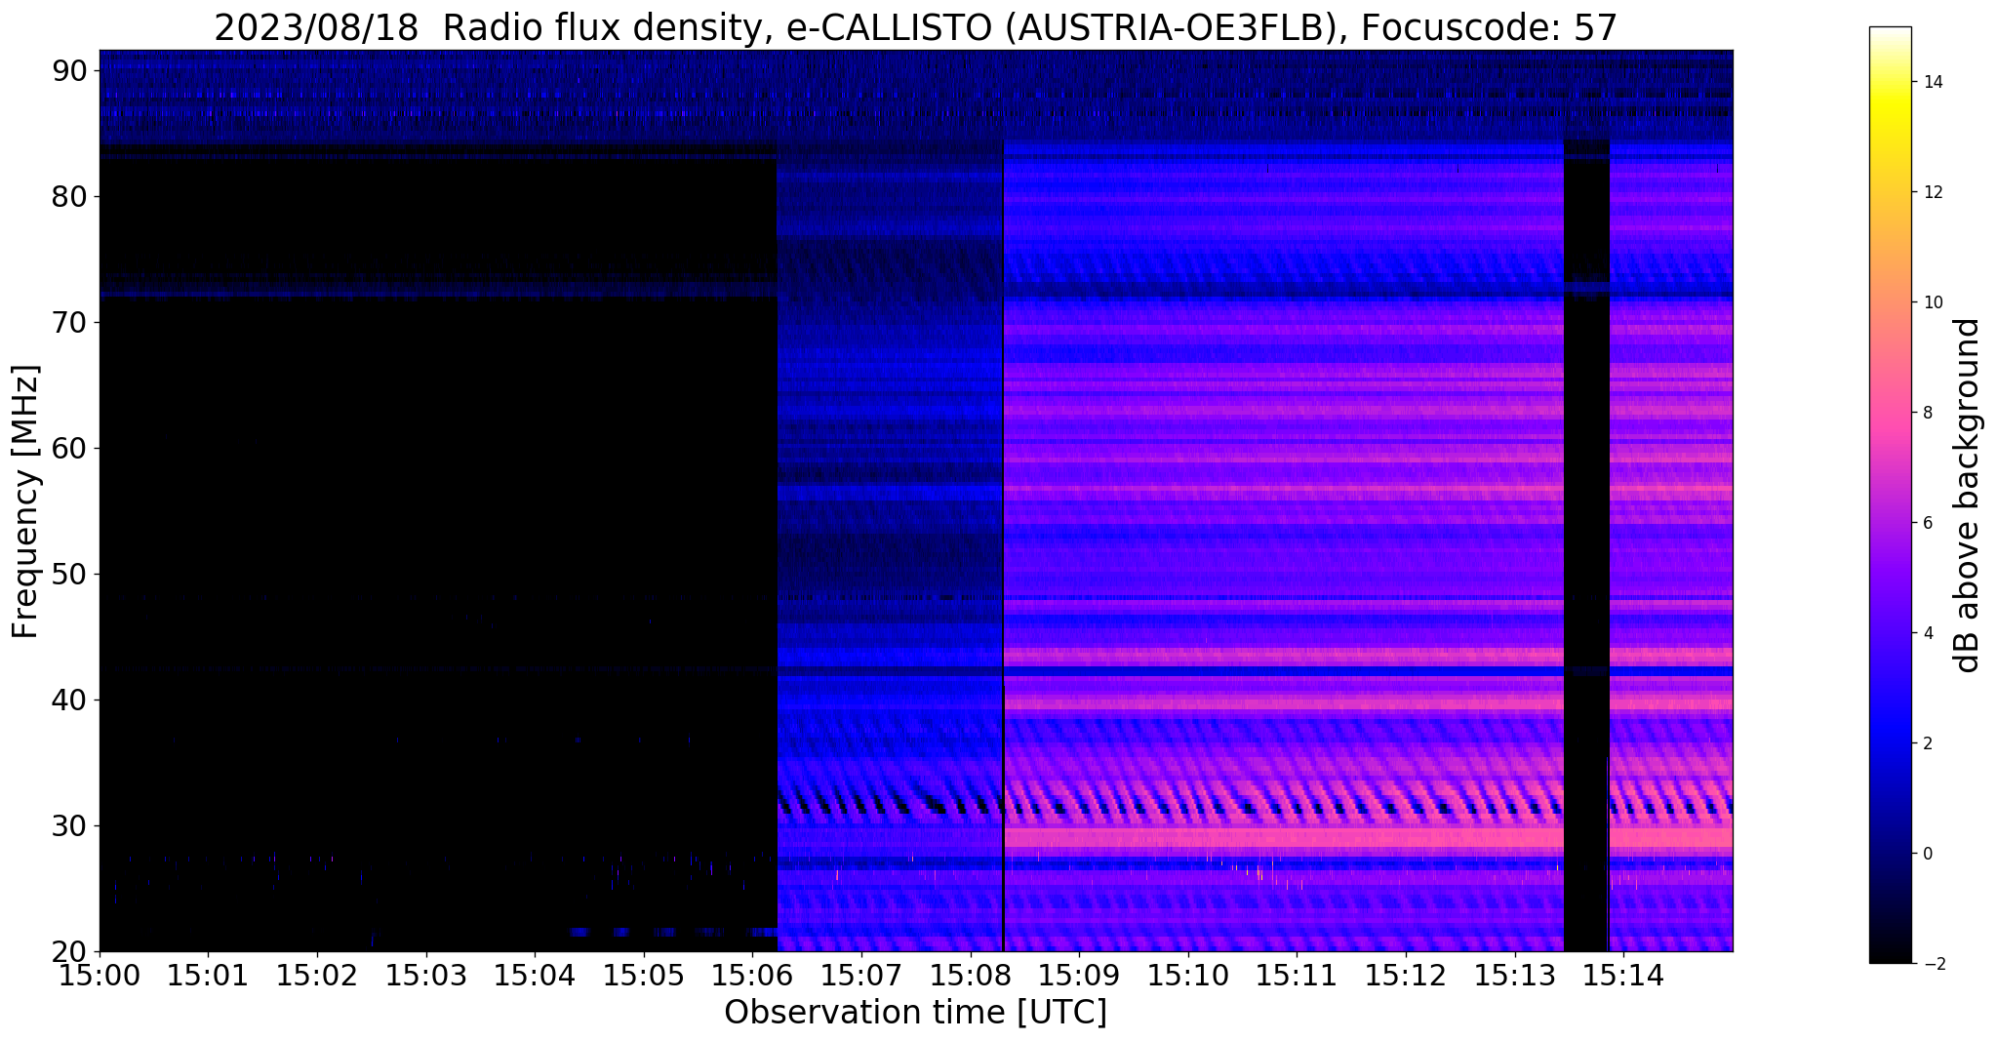Viewport: 1997px width, 1041px height.
Task: Click the 'Frequency [MHz]' y-axis label
Action: coord(25,501)
